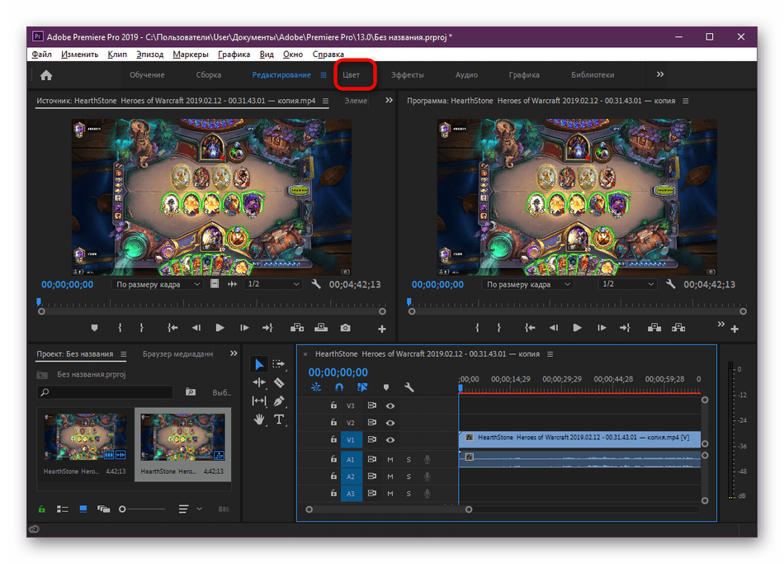Switch to the Цвет workspace tab
The height and width of the screenshot is (564, 784).
352,75
